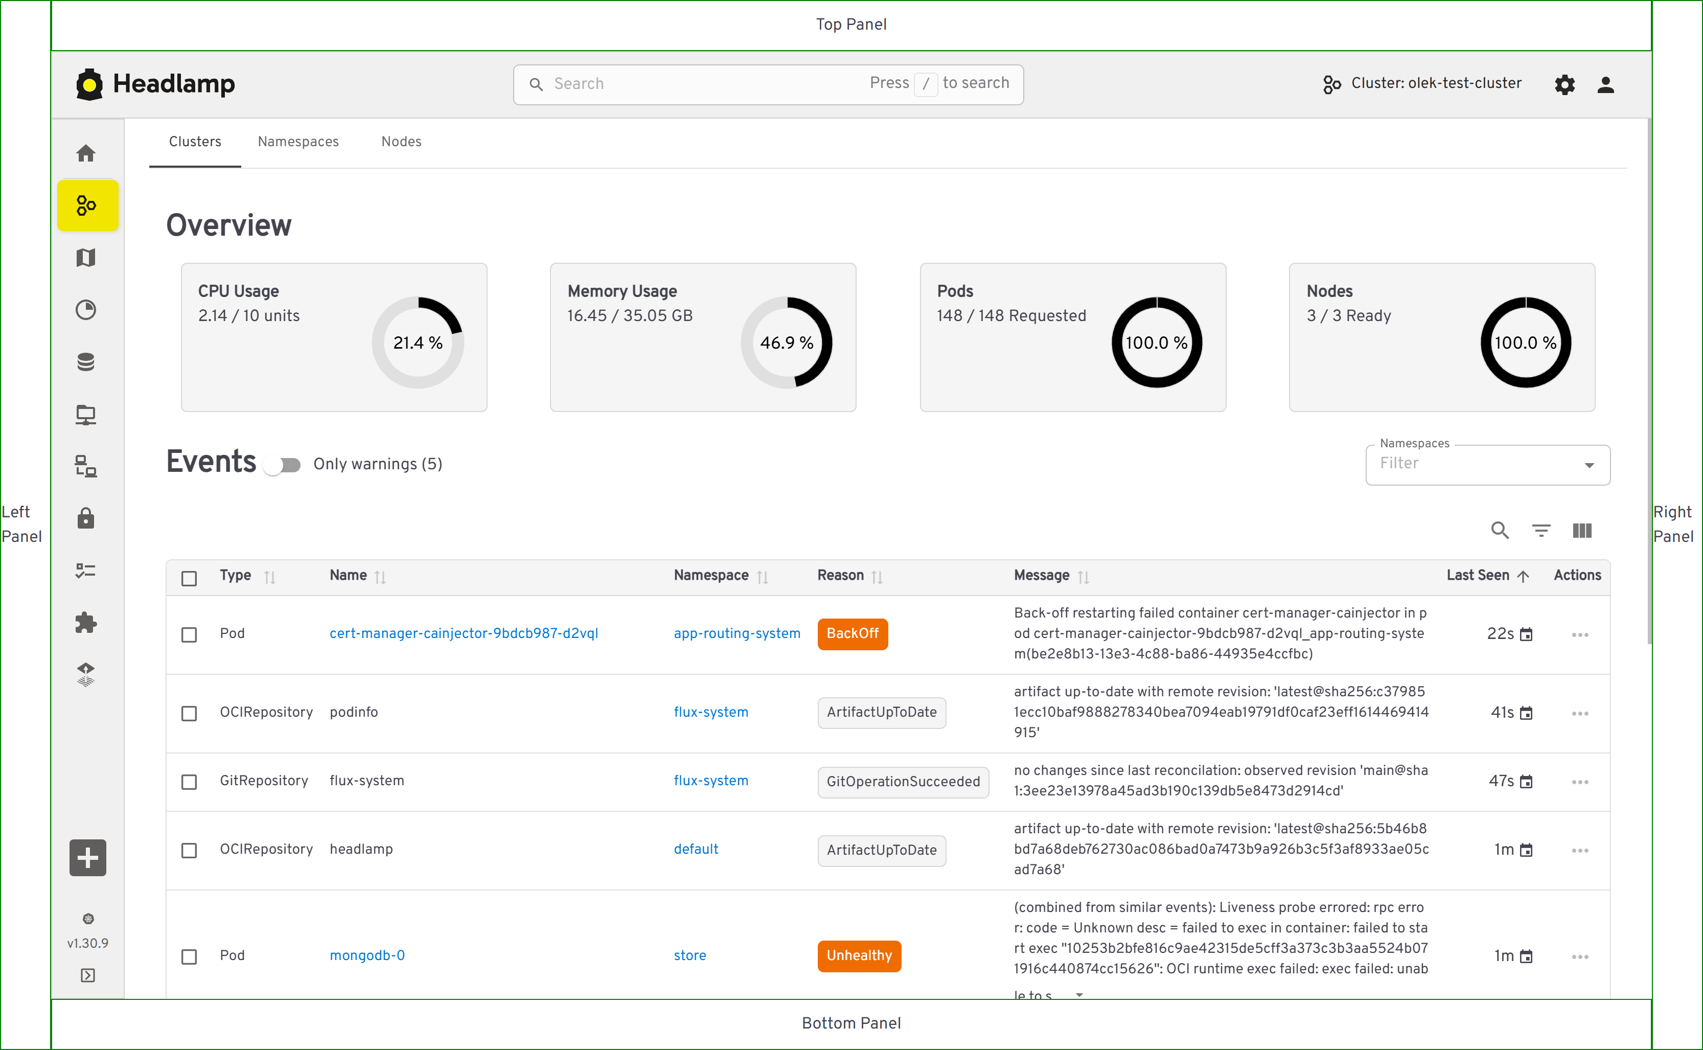
Task: Open the settings gear icon
Action: [x=1565, y=85]
